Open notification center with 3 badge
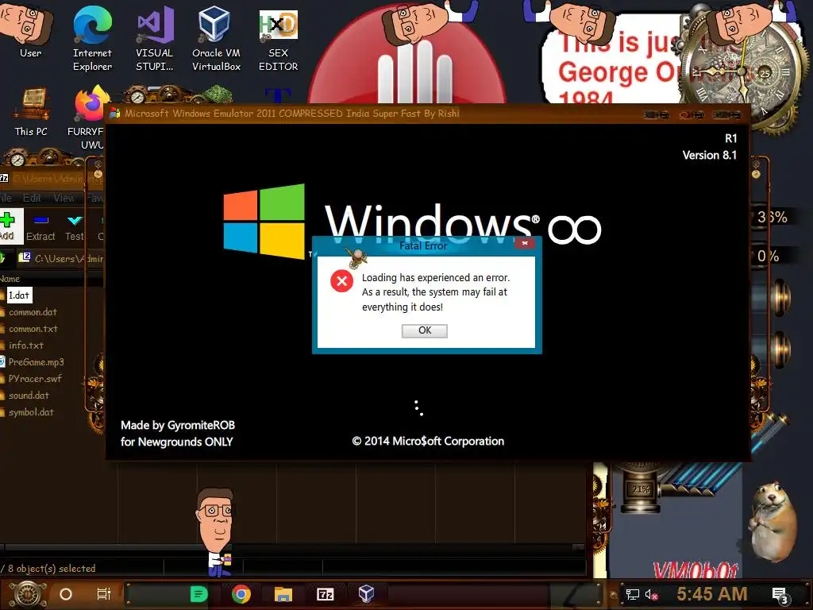Image resolution: width=813 pixels, height=610 pixels. 780,596
